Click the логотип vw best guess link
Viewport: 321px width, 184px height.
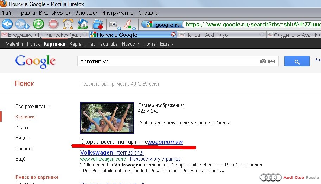(165, 142)
